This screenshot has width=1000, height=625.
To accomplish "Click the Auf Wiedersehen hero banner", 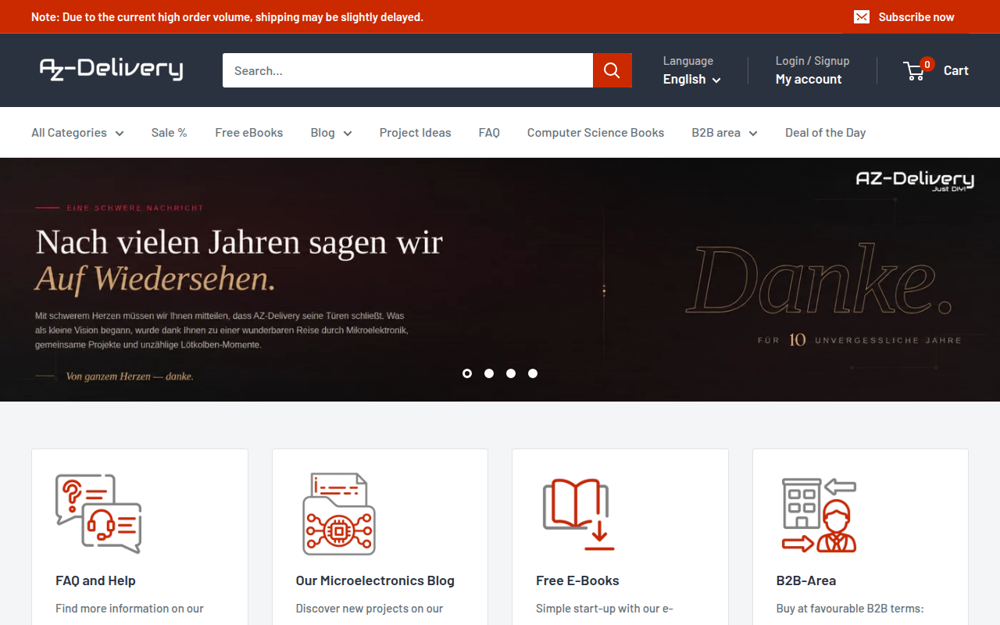I will [x=500, y=280].
